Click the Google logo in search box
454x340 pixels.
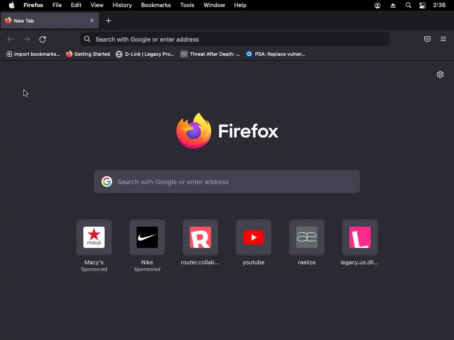point(107,182)
